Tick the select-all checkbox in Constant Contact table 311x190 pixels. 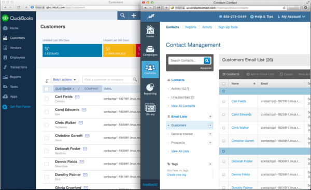pos(224,84)
